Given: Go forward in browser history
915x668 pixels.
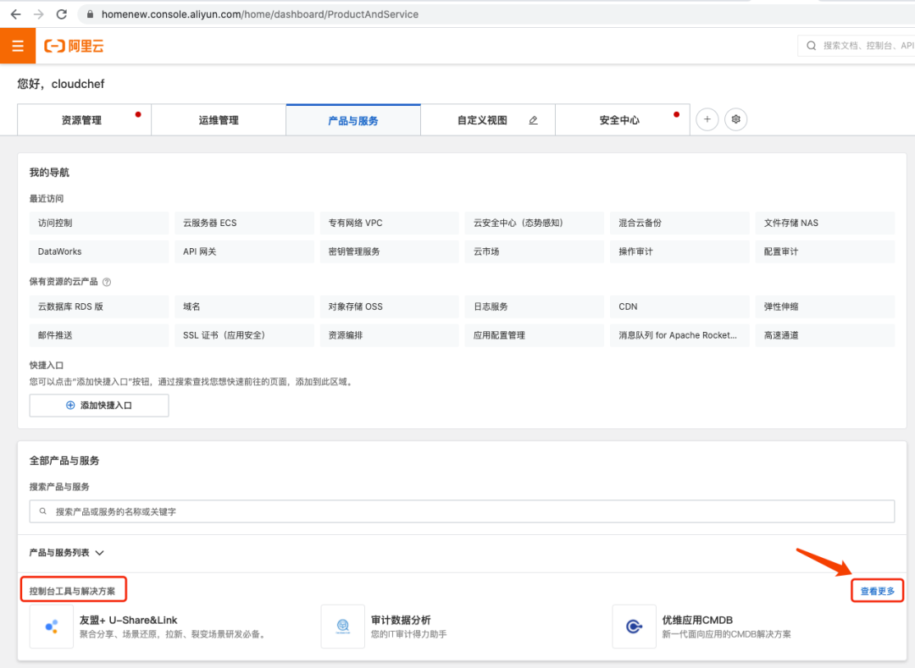Looking at the screenshot, I should 38,14.
